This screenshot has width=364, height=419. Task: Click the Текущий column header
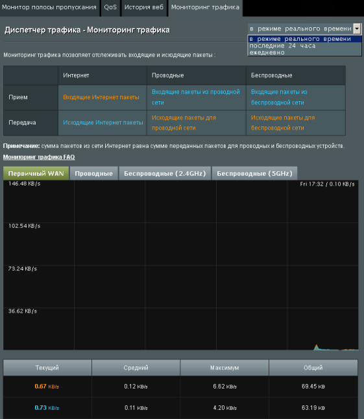[x=47, y=368]
